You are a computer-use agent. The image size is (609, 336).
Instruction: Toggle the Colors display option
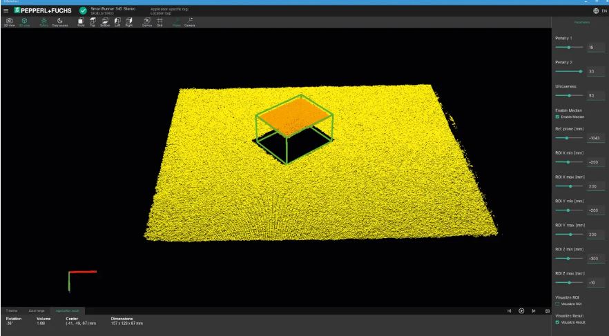[x=44, y=22]
